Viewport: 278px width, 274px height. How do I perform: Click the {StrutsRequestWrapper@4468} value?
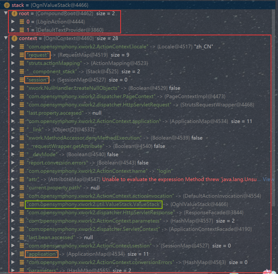(217, 104)
